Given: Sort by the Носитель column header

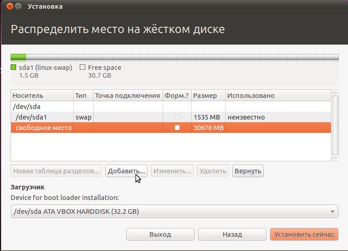Looking at the screenshot, I should click(42, 96).
